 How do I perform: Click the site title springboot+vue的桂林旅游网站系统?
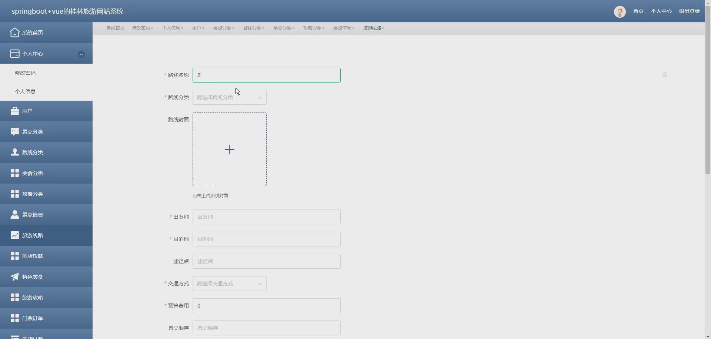pyautogui.click(x=68, y=11)
